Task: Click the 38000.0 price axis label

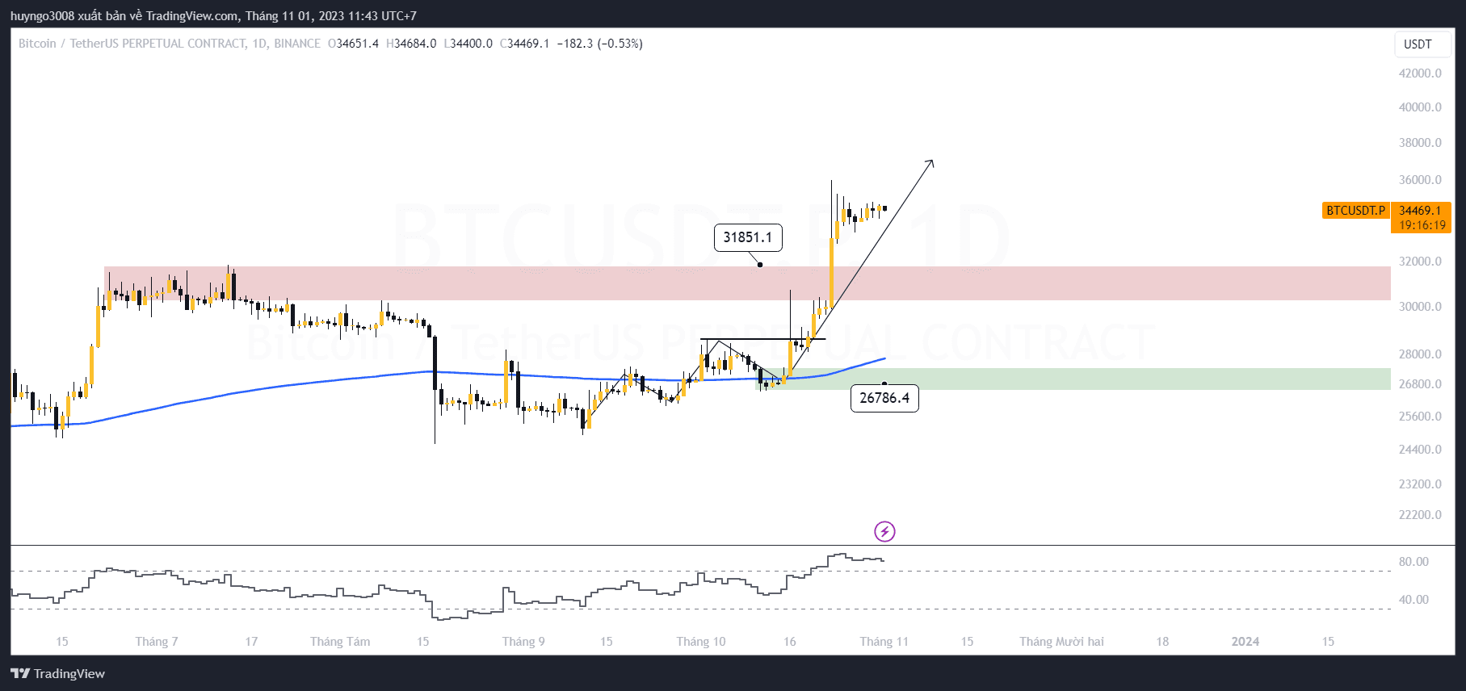Action: [x=1420, y=143]
